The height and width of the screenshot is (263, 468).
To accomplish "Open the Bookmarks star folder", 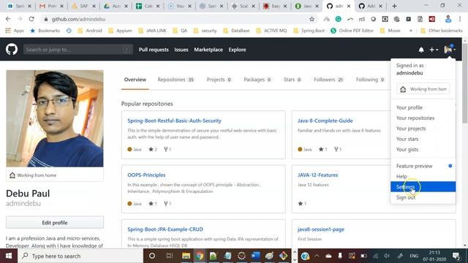I will pyautogui.click(x=45, y=31).
